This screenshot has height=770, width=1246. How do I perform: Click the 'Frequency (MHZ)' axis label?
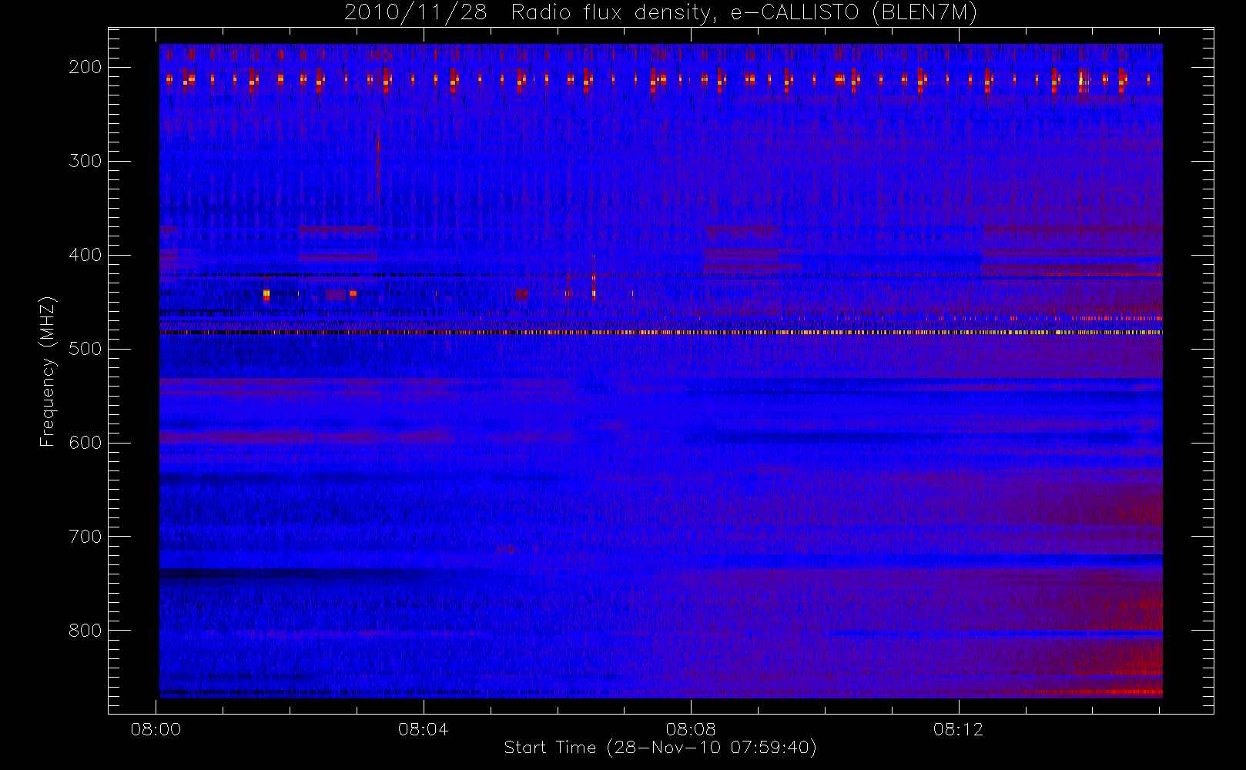(48, 371)
